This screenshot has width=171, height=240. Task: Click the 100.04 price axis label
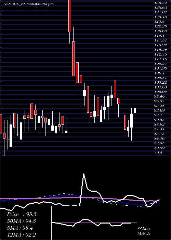pos(161,92)
